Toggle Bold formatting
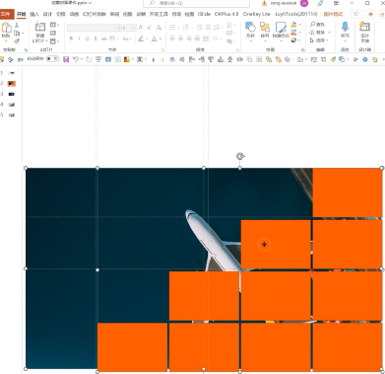The image size is (385, 374). pos(71,38)
